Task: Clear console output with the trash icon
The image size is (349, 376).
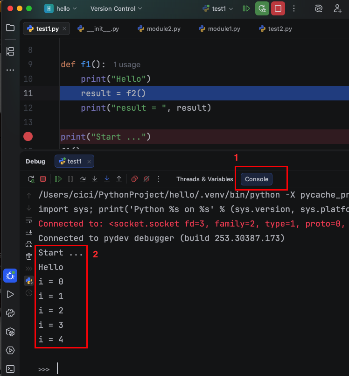Action: coord(29,256)
